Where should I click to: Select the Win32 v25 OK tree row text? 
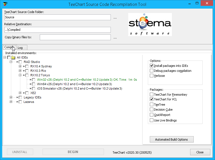click(87, 80)
